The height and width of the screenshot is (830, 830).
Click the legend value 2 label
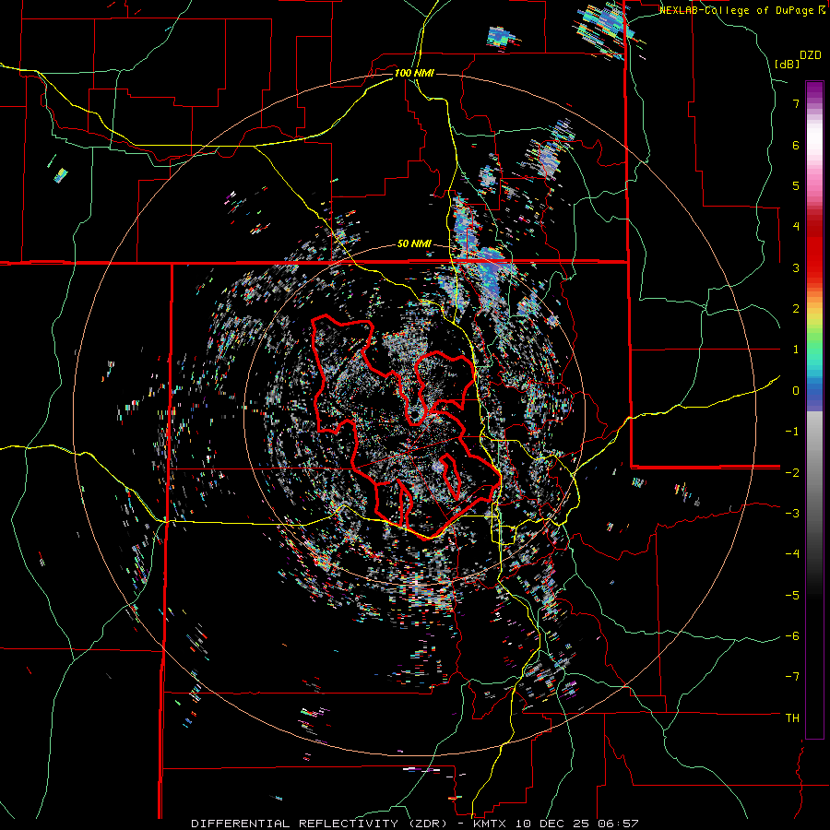coord(796,309)
